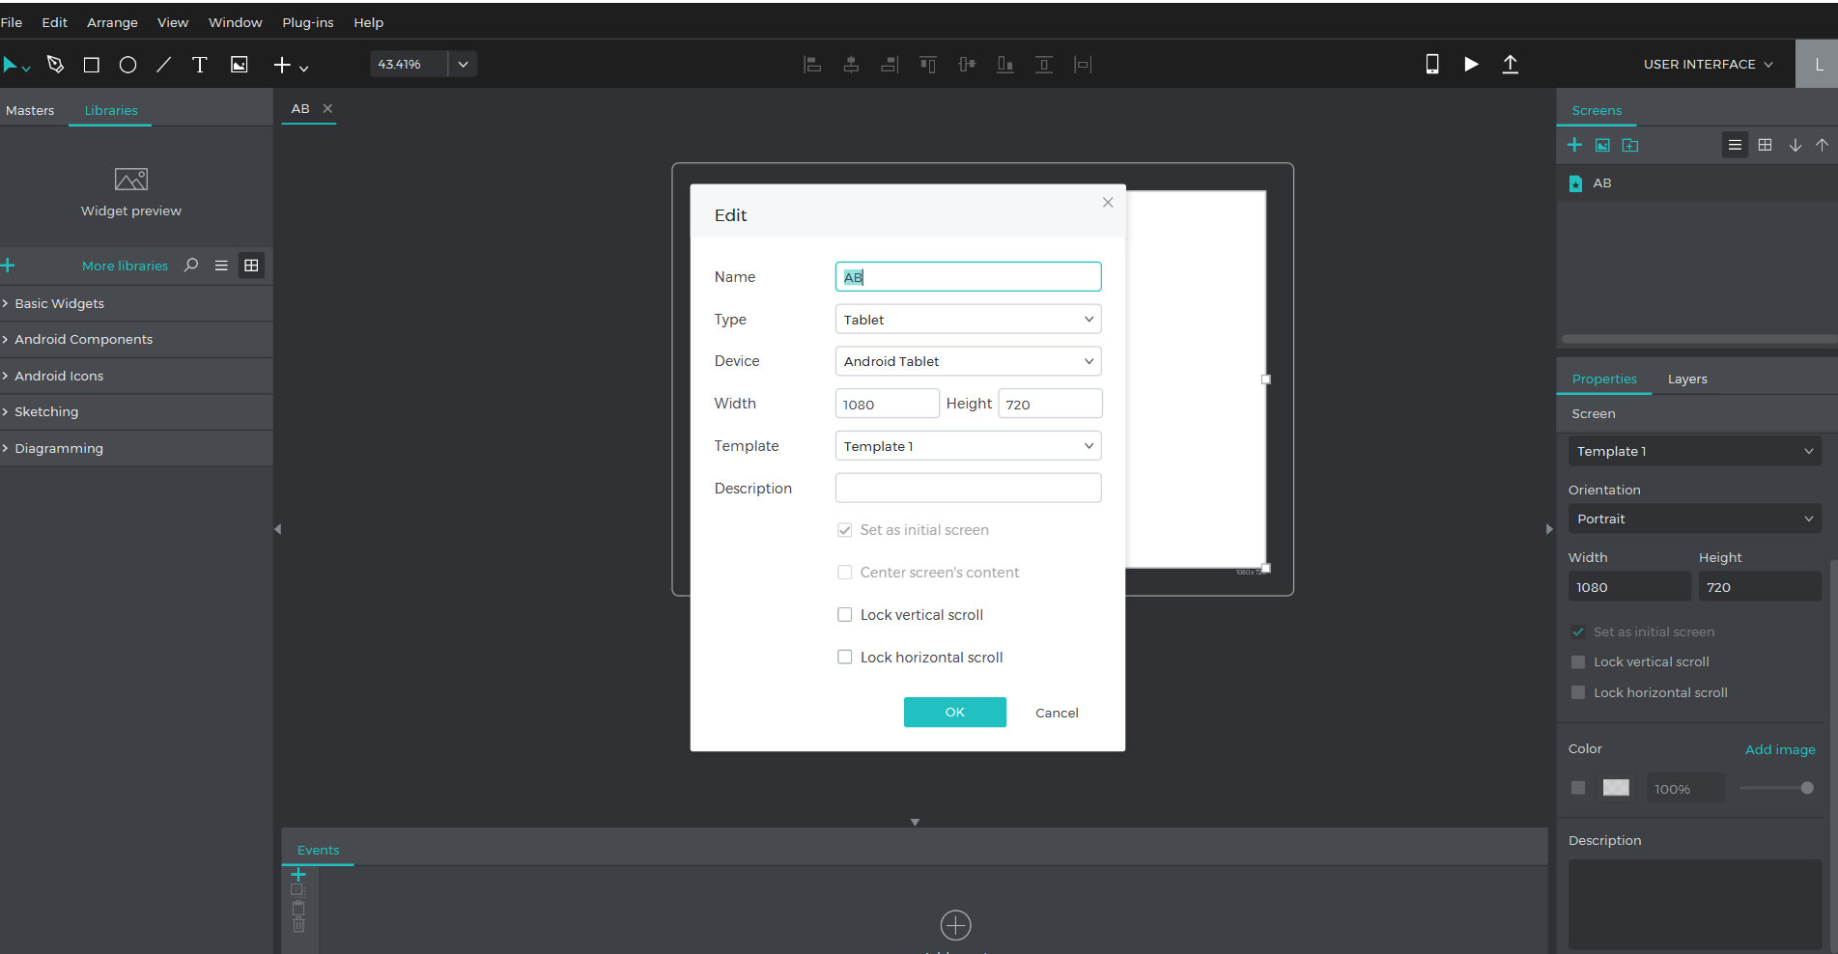Expand the Sketching library
1838x954 pixels.
click(x=136, y=411)
